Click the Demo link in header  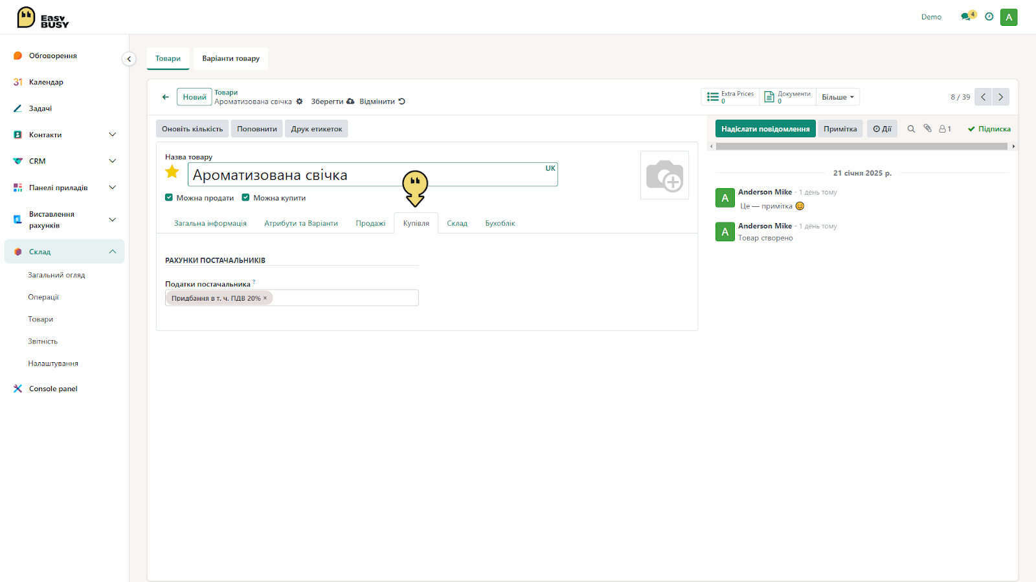point(931,17)
